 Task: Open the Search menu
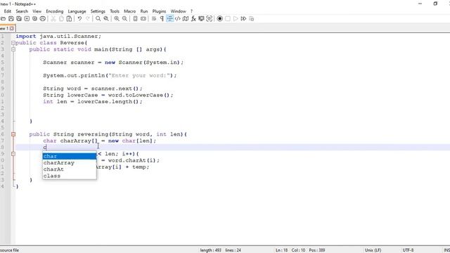pos(22,11)
